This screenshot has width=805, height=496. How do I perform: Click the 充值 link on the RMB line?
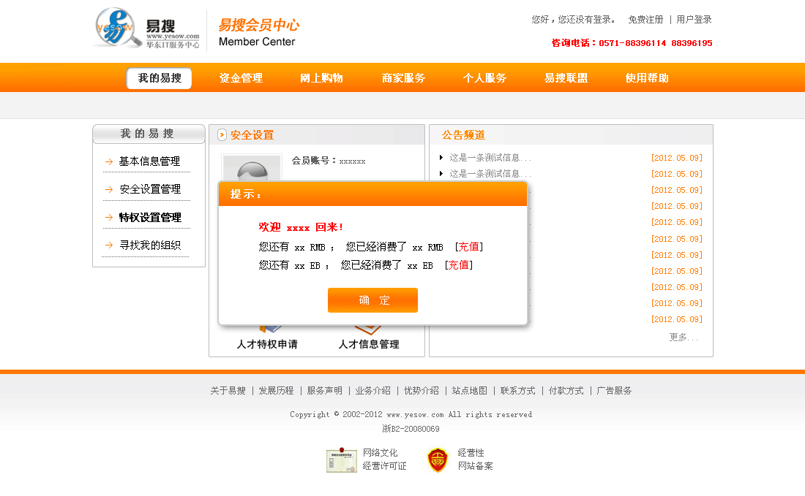469,247
